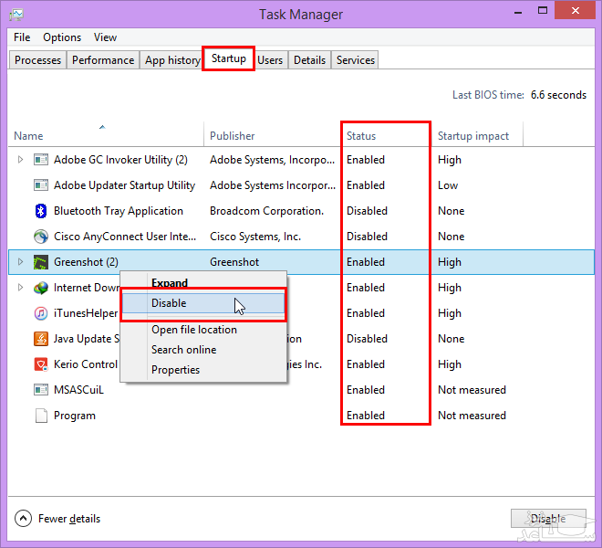Select Open file location in context menu
602x548 pixels.
(x=193, y=330)
